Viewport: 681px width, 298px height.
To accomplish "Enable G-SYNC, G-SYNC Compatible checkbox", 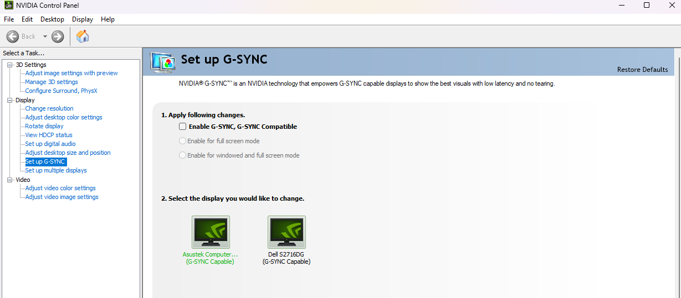I will tap(183, 127).
